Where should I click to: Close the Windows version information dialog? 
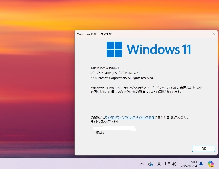pyautogui.click(x=213, y=34)
